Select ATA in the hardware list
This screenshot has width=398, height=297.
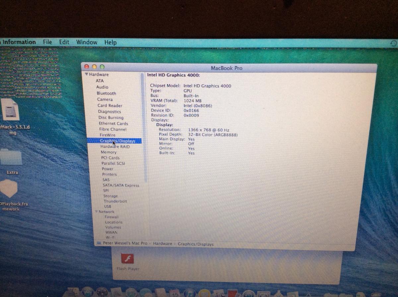click(x=99, y=81)
